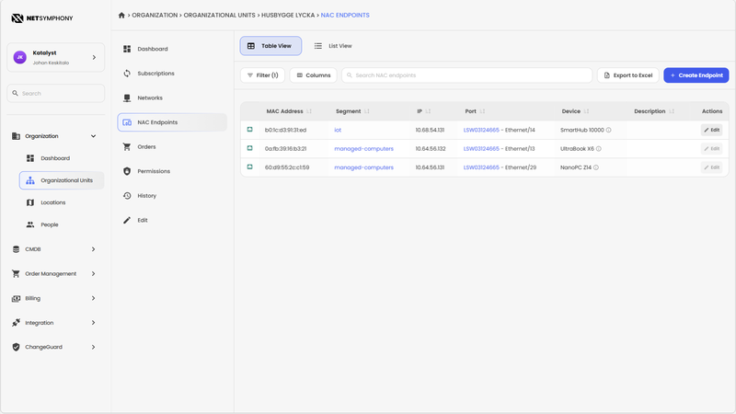Open Orders menu item
Screen dimensions: 736x414
pyautogui.click(x=172, y=146)
